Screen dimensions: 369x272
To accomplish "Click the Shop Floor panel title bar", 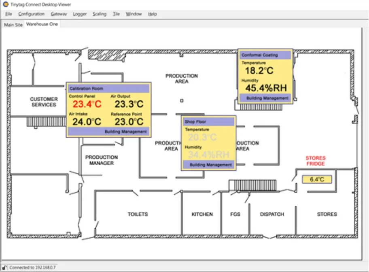I will (x=209, y=121).
